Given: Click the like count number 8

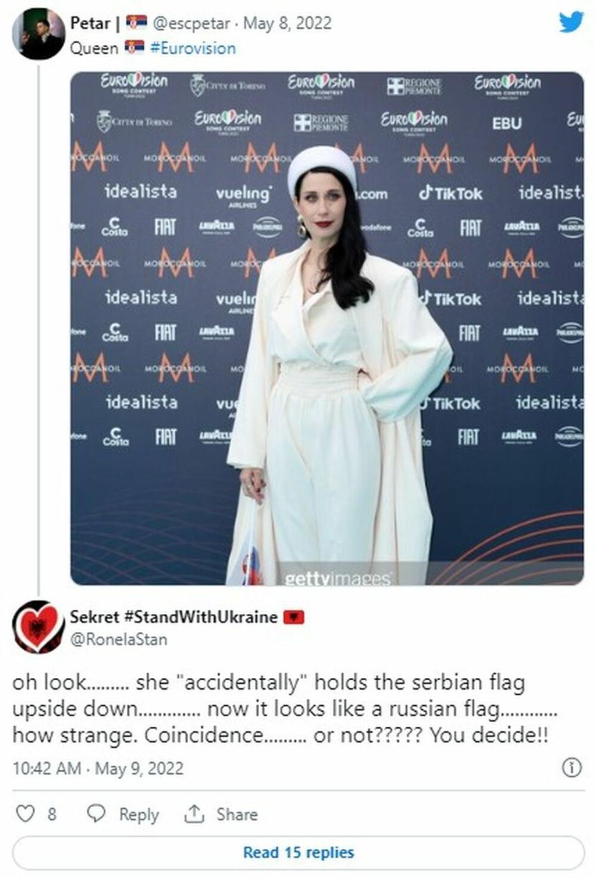Looking at the screenshot, I should [52, 814].
